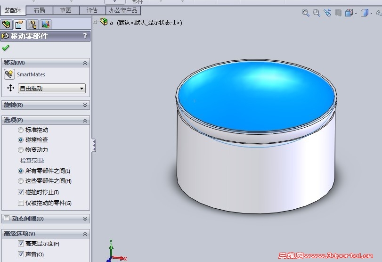
Task: Collapse the Options (选项) section
Action: click(x=85, y=121)
